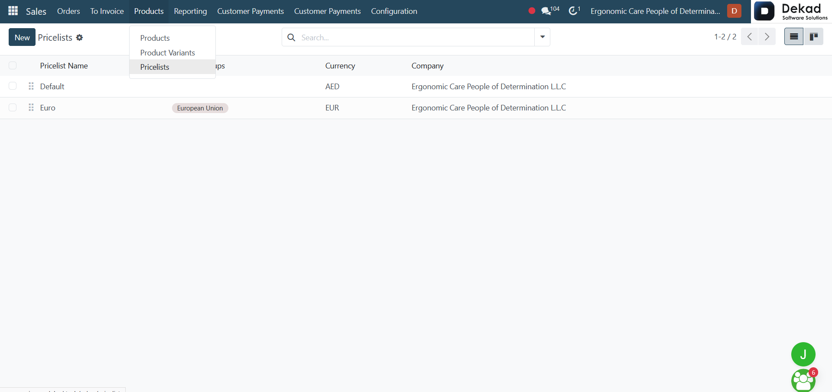Open the activities clock icon

[574, 10]
